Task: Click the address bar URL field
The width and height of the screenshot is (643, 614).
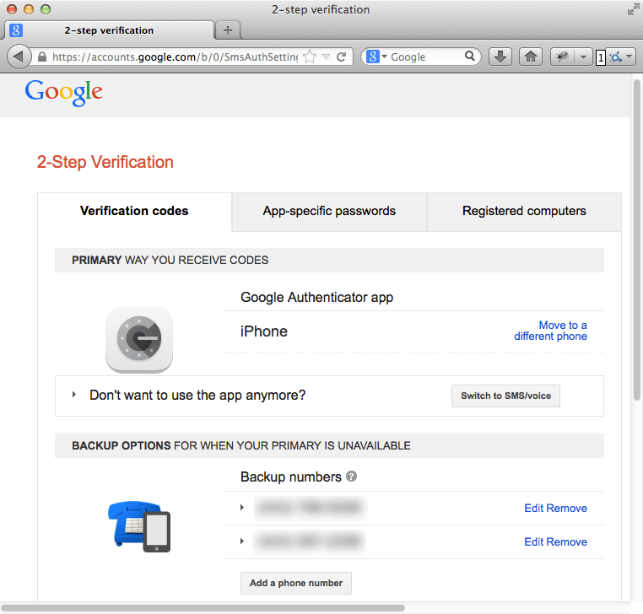Action: [169, 57]
